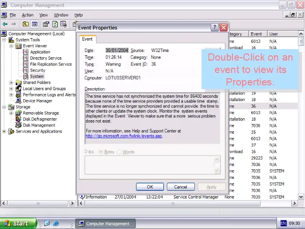Click the Forward arrow toolbar icon

pyautogui.click(x=14, y=24)
